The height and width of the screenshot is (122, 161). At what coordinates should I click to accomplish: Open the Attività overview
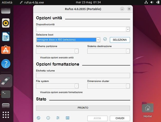(7, 2)
